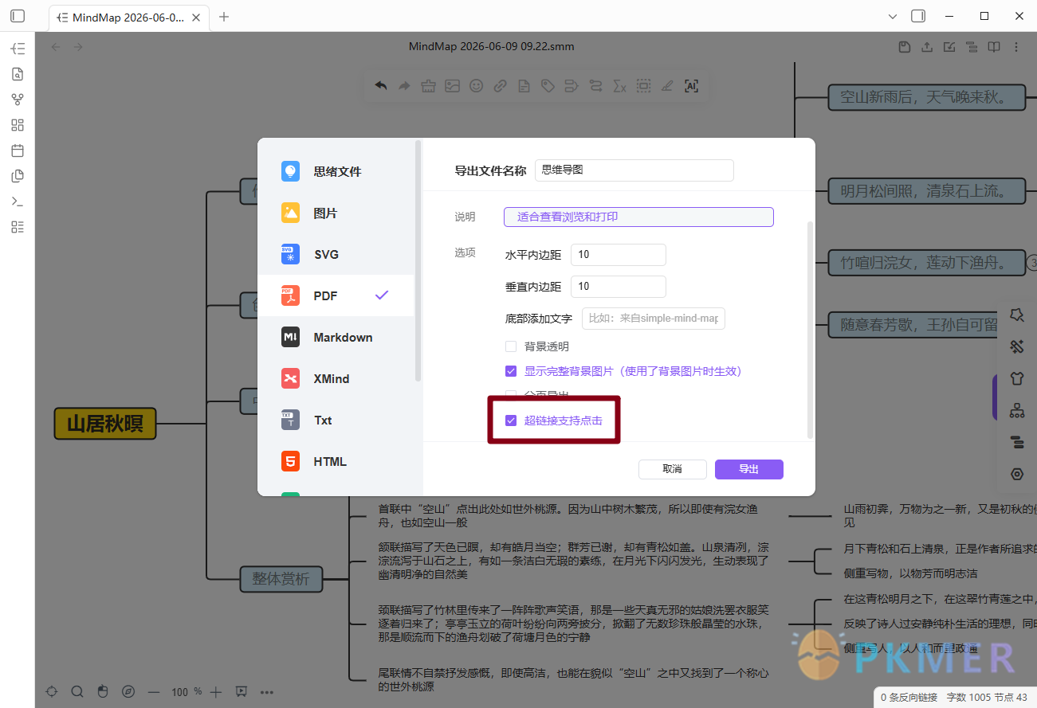This screenshot has width=1037, height=708.
Task: Switch the mouse behavior mode
Action: point(102,691)
